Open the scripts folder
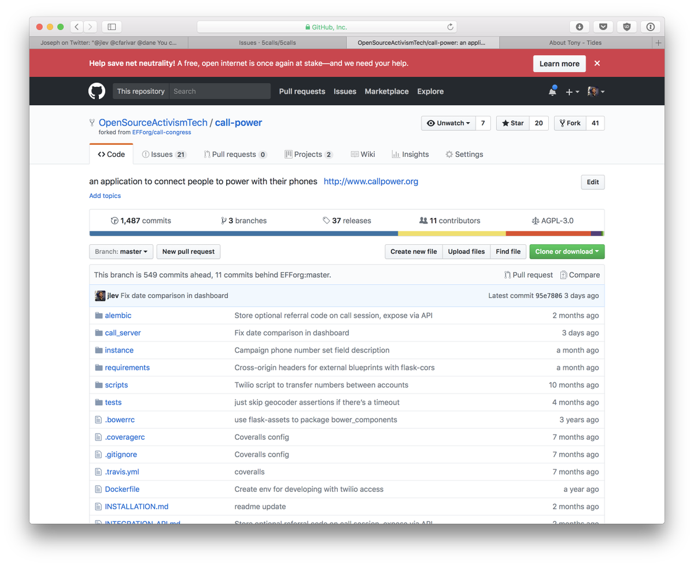Image resolution: width=694 pixels, height=566 pixels. (116, 385)
